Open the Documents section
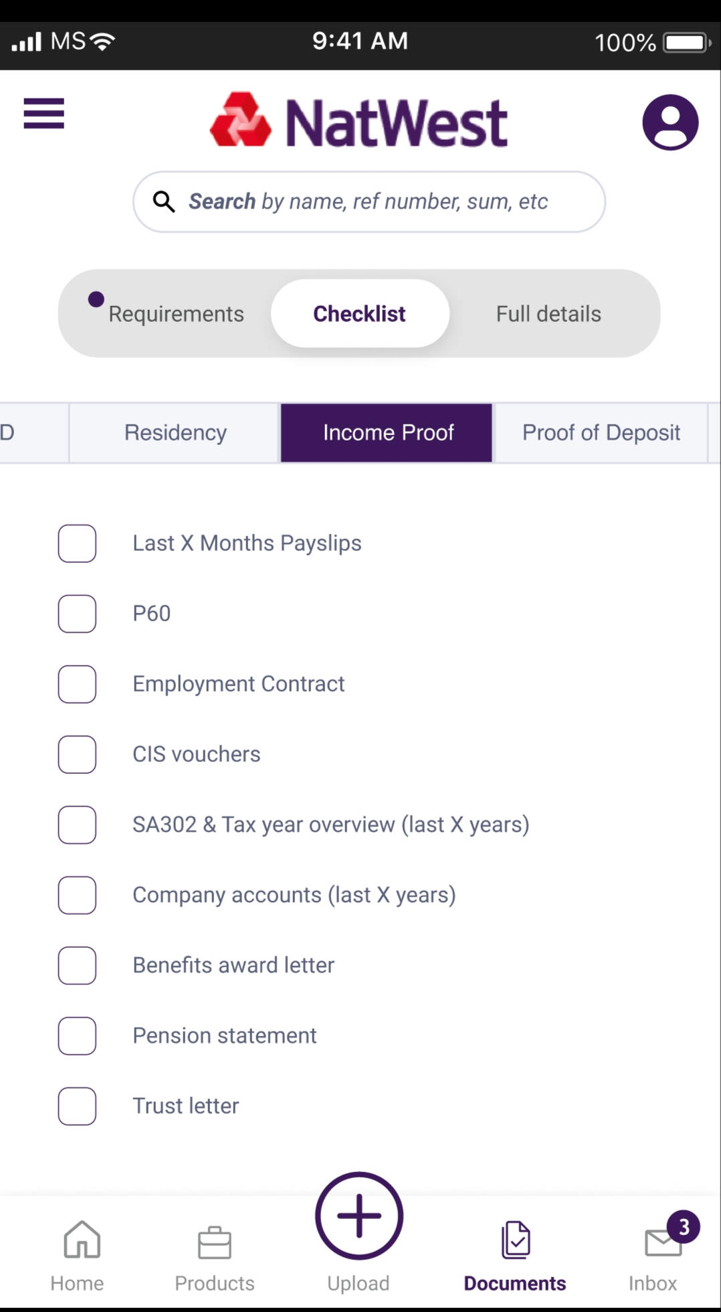 515,1256
